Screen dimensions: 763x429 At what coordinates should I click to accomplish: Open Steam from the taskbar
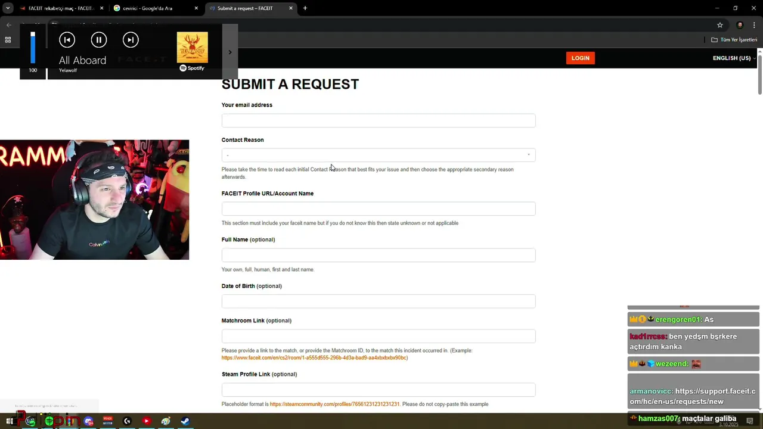[x=185, y=421]
